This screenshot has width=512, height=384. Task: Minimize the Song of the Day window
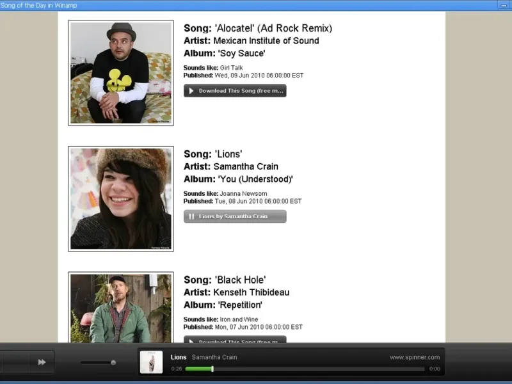[504, 5]
